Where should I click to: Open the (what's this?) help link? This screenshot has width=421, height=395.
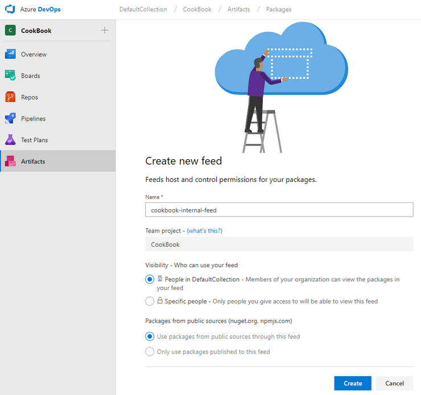point(205,231)
